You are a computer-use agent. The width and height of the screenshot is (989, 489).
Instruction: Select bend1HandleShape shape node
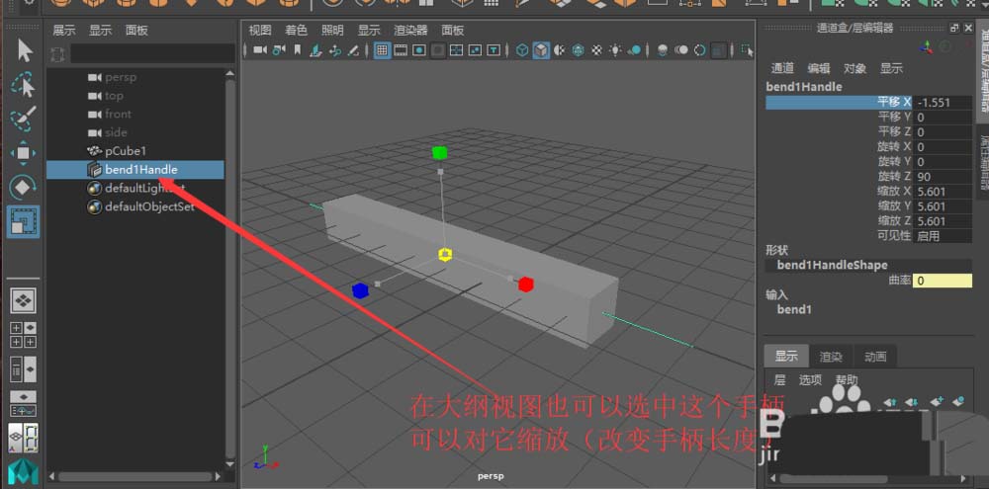point(832,266)
